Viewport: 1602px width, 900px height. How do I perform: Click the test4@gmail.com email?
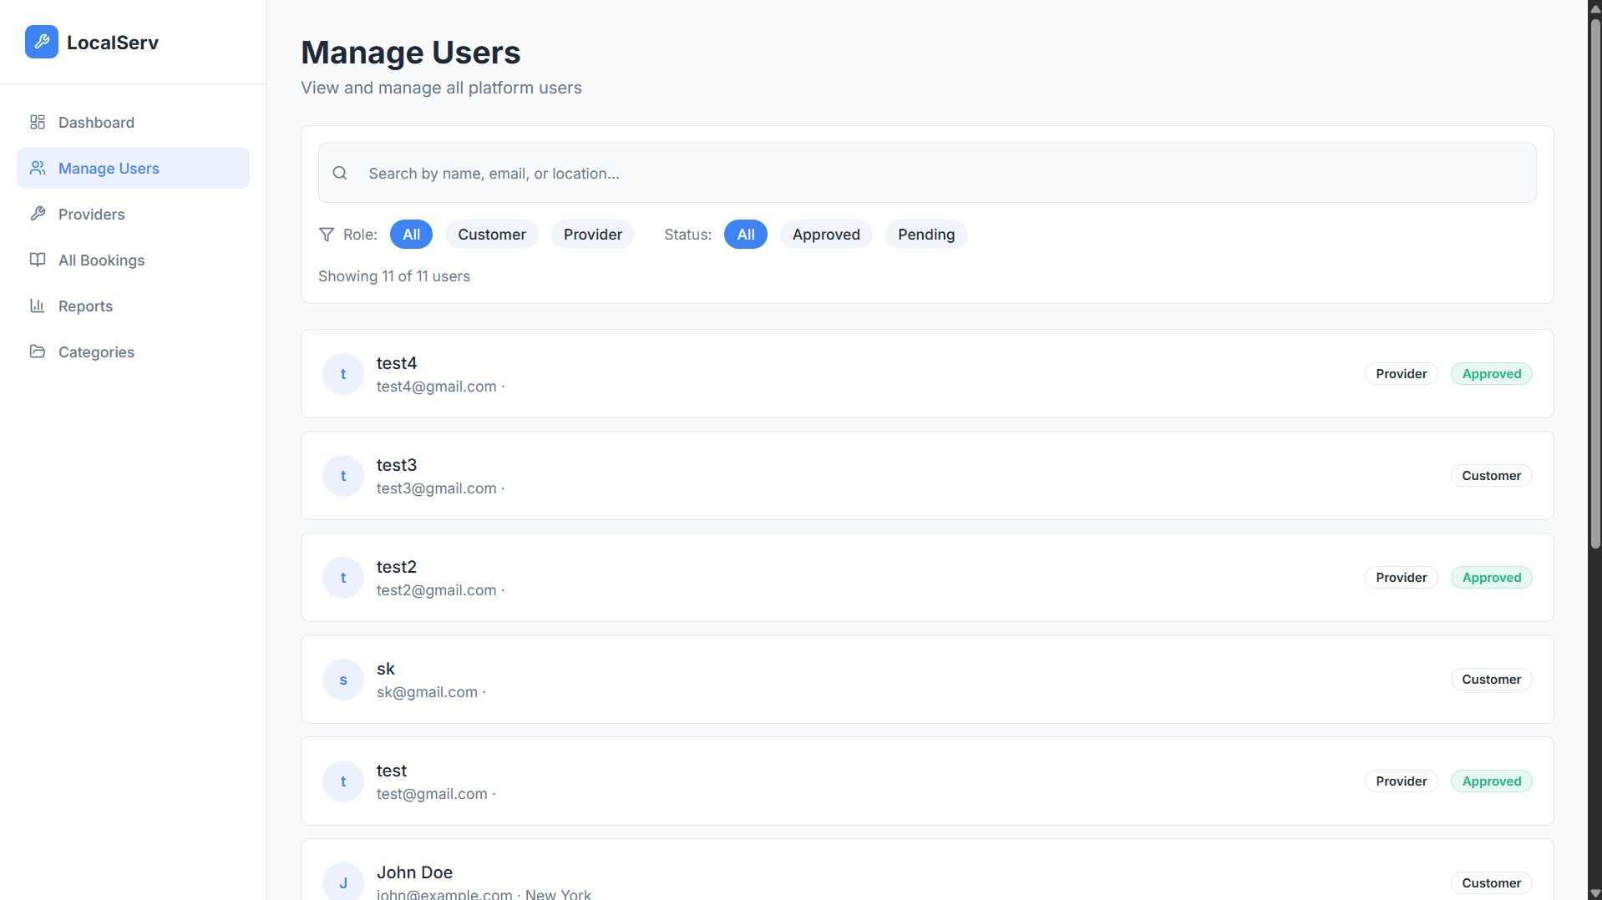(437, 387)
